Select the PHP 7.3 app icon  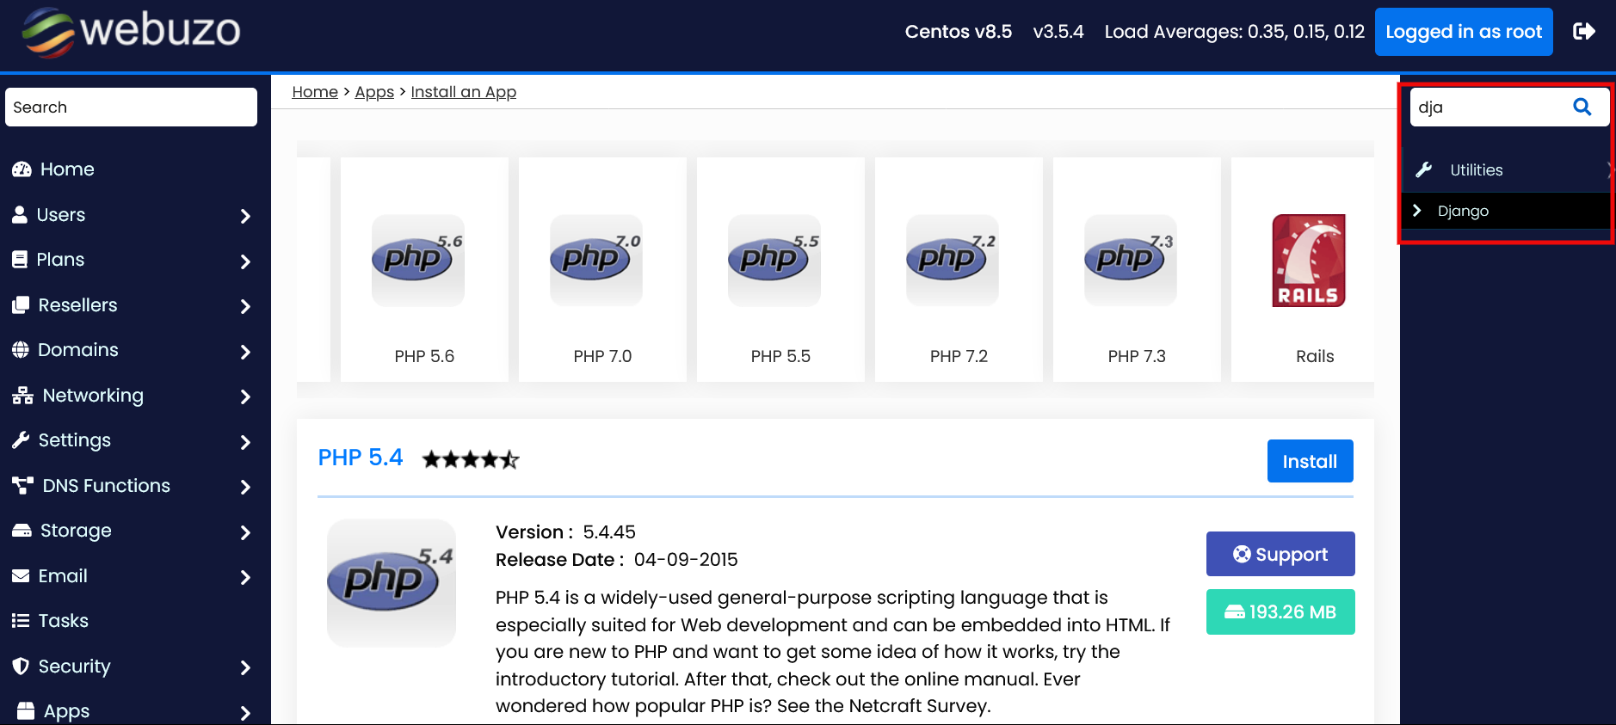[1131, 260]
